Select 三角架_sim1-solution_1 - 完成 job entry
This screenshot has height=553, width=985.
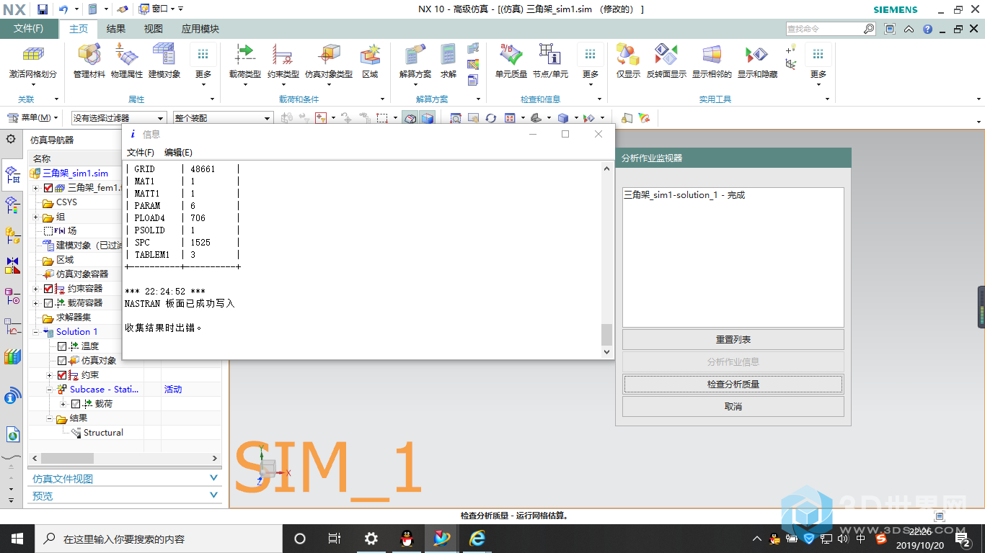684,195
